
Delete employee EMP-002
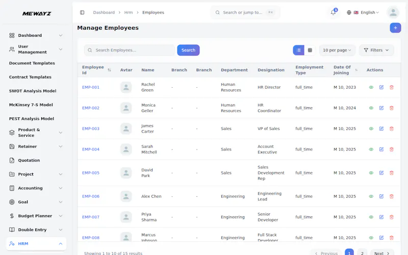pyautogui.click(x=391, y=108)
